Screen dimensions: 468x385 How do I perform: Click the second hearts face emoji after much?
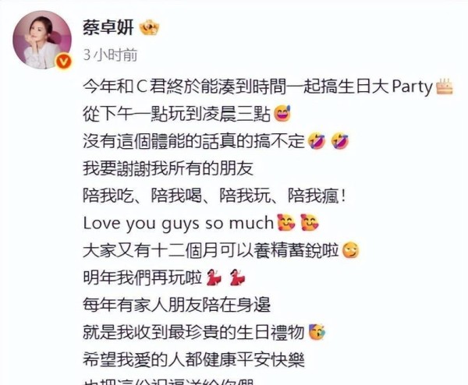pyautogui.click(x=310, y=222)
